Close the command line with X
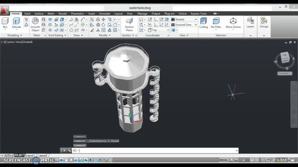Image resolution: width=298 pixels, height=167 pixels. (64, 150)
